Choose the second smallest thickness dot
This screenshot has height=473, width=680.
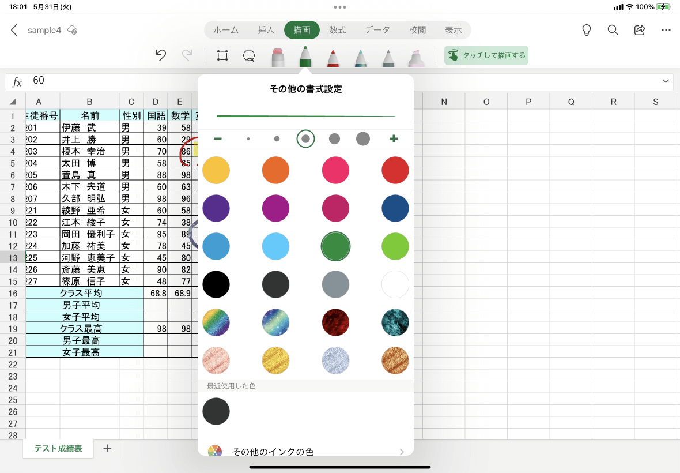pyautogui.click(x=277, y=139)
